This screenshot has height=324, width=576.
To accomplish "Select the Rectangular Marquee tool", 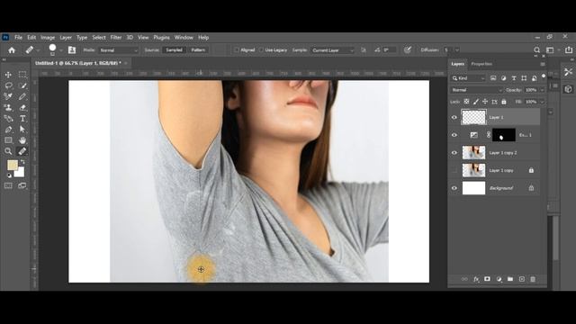I will click(x=22, y=75).
